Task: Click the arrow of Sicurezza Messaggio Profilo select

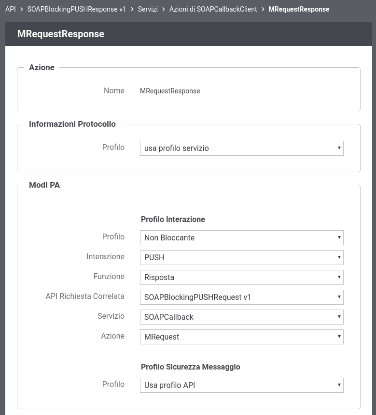Action: pyautogui.click(x=339, y=385)
